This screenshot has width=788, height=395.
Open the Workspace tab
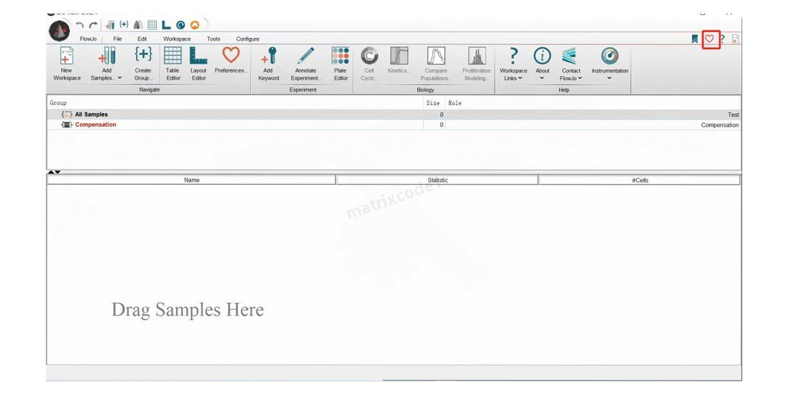(x=177, y=39)
